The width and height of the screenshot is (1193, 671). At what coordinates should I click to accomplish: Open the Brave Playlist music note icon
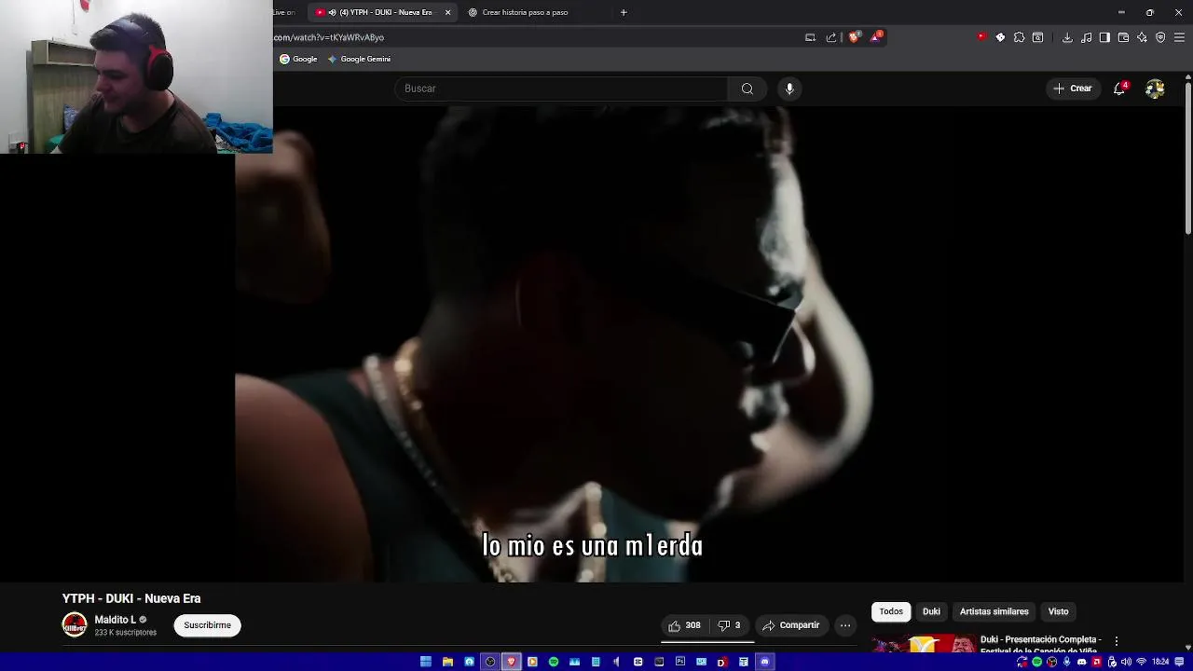click(x=1086, y=37)
